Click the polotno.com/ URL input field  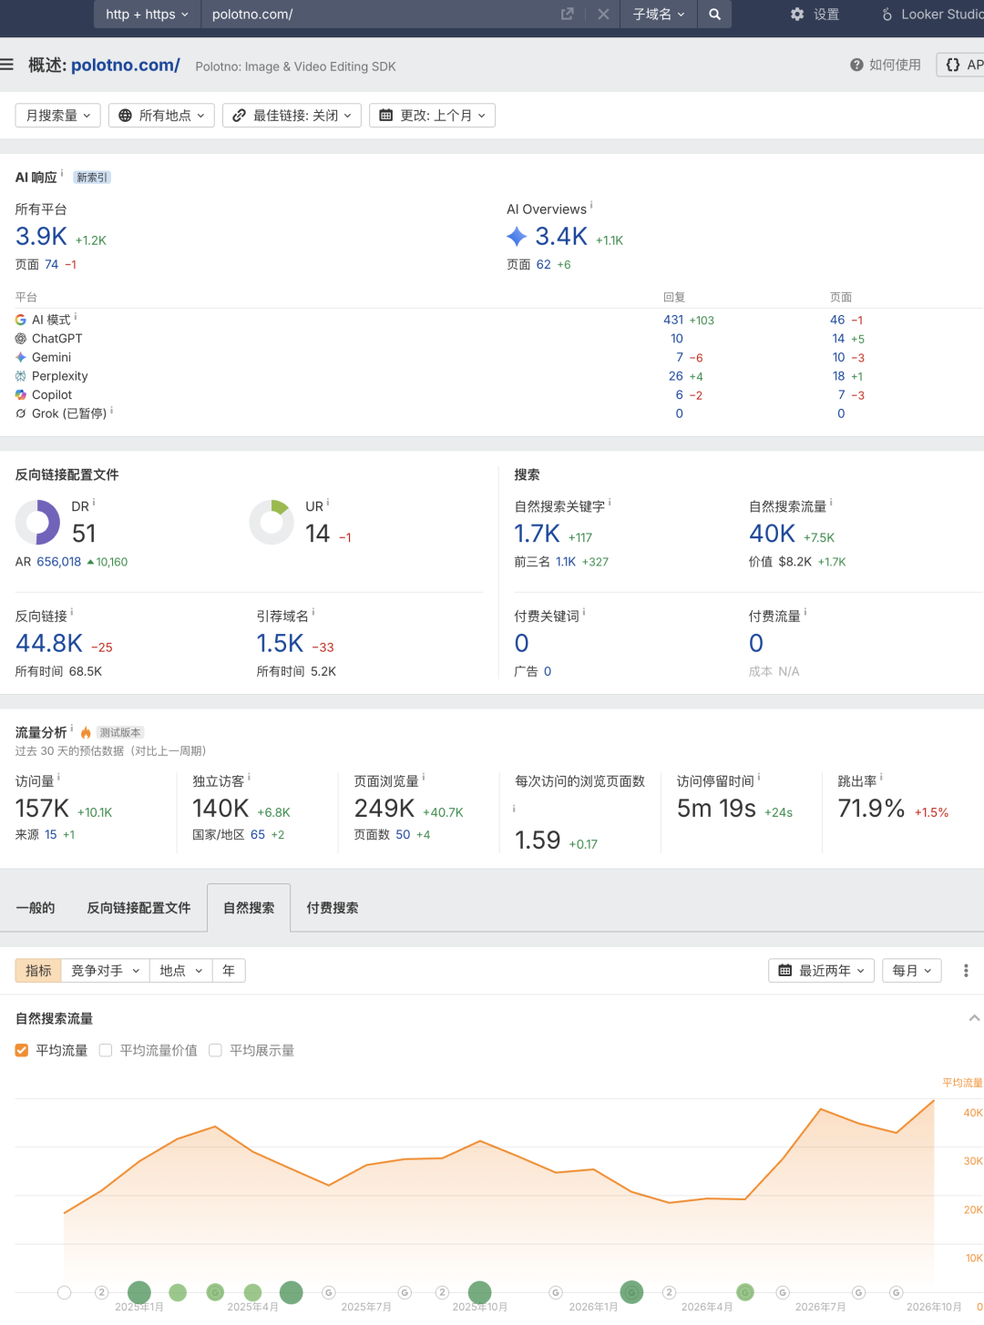pyautogui.click(x=381, y=14)
